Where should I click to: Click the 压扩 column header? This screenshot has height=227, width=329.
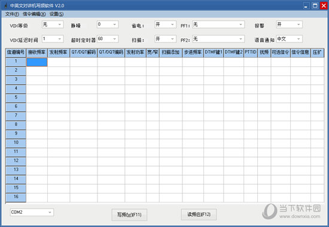pyautogui.click(x=317, y=53)
